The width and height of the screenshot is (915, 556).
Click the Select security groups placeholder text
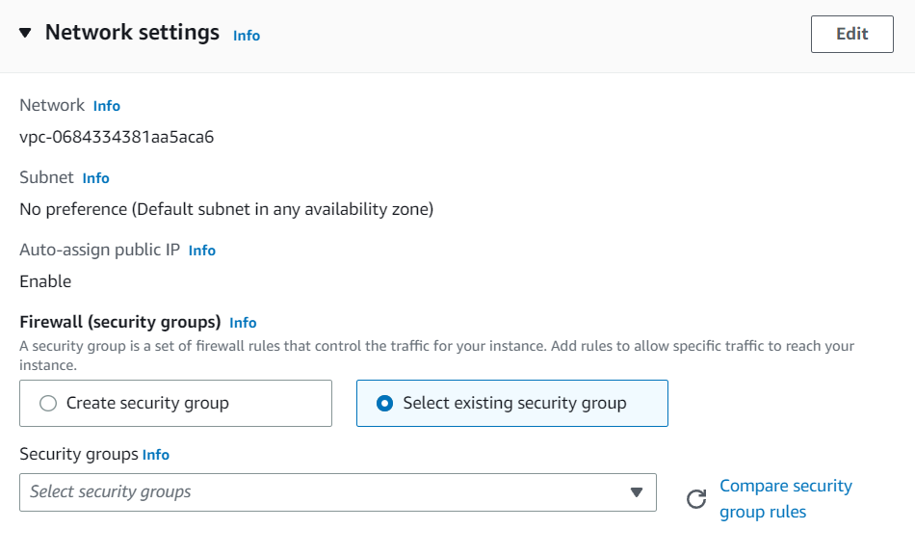pos(111,491)
